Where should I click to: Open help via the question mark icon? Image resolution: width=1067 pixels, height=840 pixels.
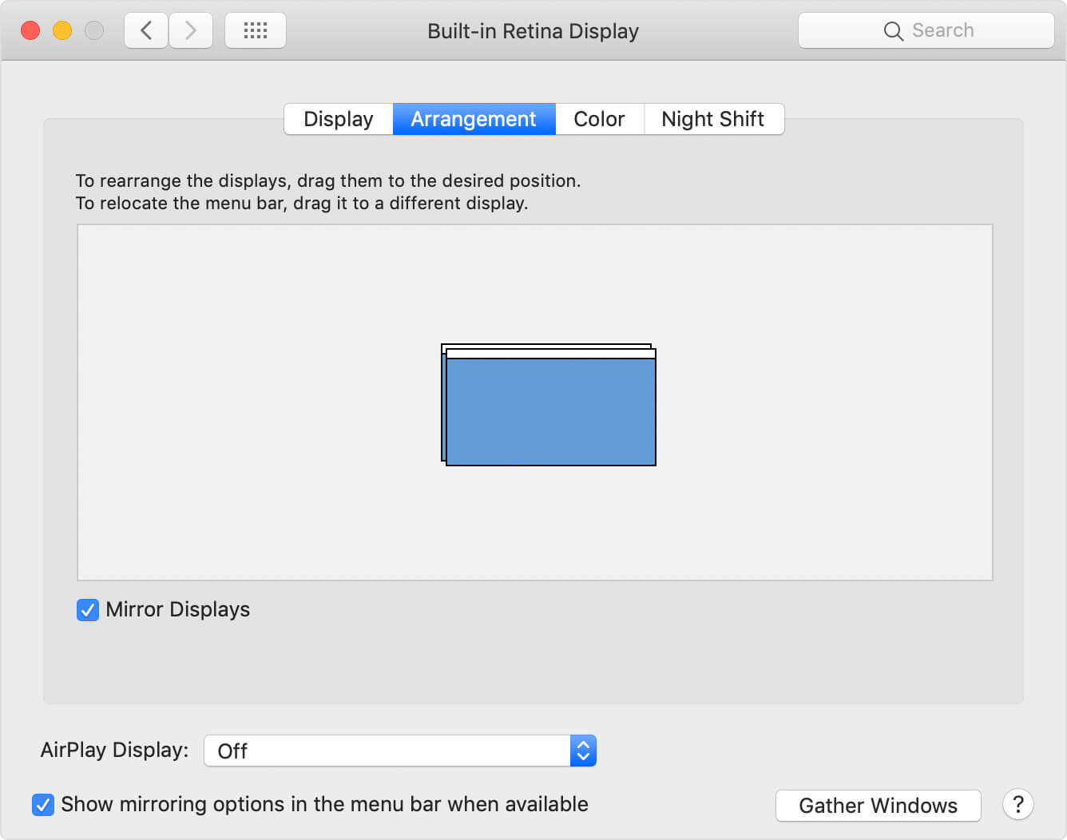[x=1017, y=805]
